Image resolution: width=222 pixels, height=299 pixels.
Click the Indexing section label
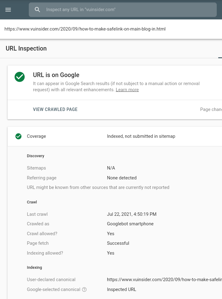34,268
